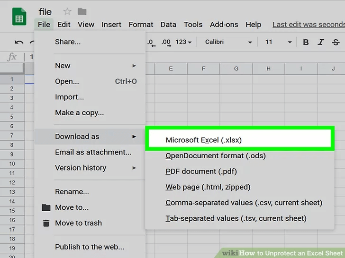Image resolution: width=345 pixels, height=258 pixels.
Task: Click the Last edit was seconds ago link
Action: (x=309, y=25)
